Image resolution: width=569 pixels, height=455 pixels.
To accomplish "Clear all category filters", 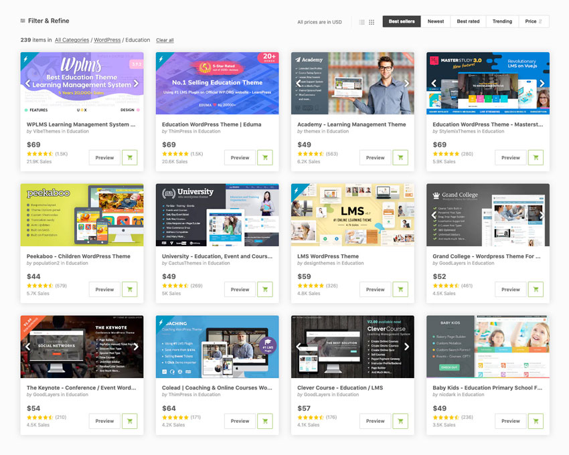I will [165, 40].
